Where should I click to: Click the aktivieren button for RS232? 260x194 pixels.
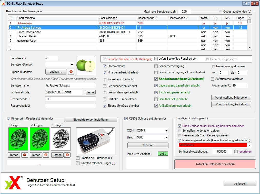click(148, 145)
